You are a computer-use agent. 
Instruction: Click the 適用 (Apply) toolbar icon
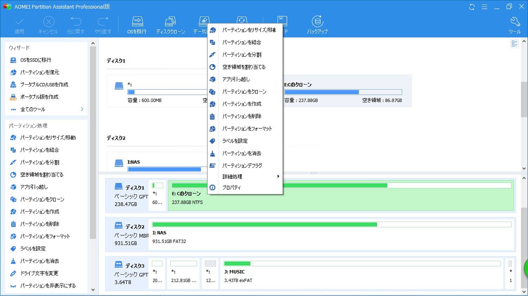(19, 25)
